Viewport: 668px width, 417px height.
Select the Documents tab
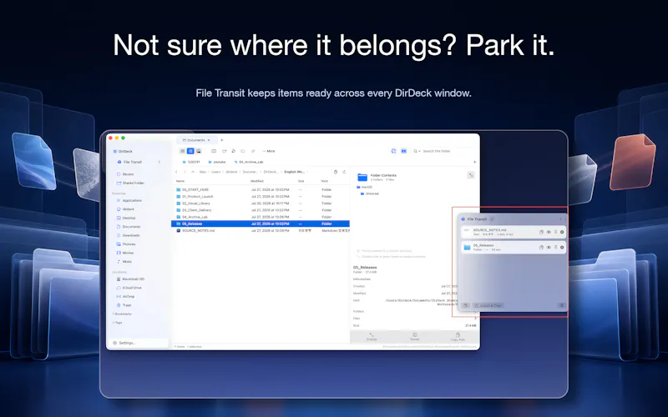click(196, 140)
